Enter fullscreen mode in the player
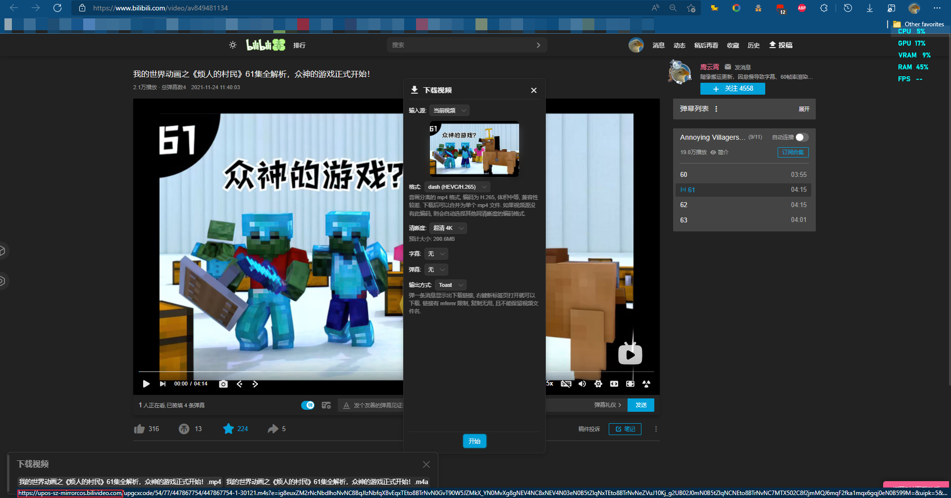The width and height of the screenshot is (951, 498). (630, 384)
